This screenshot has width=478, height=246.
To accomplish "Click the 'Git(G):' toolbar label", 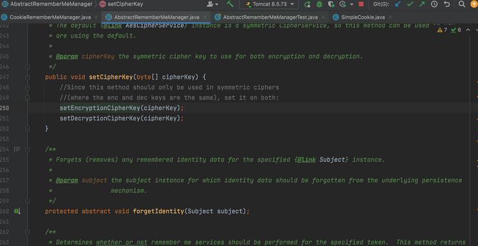I will click(381, 5).
